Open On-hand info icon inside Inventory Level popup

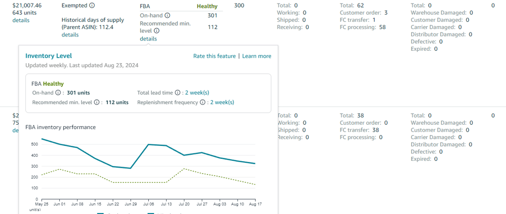point(58,92)
